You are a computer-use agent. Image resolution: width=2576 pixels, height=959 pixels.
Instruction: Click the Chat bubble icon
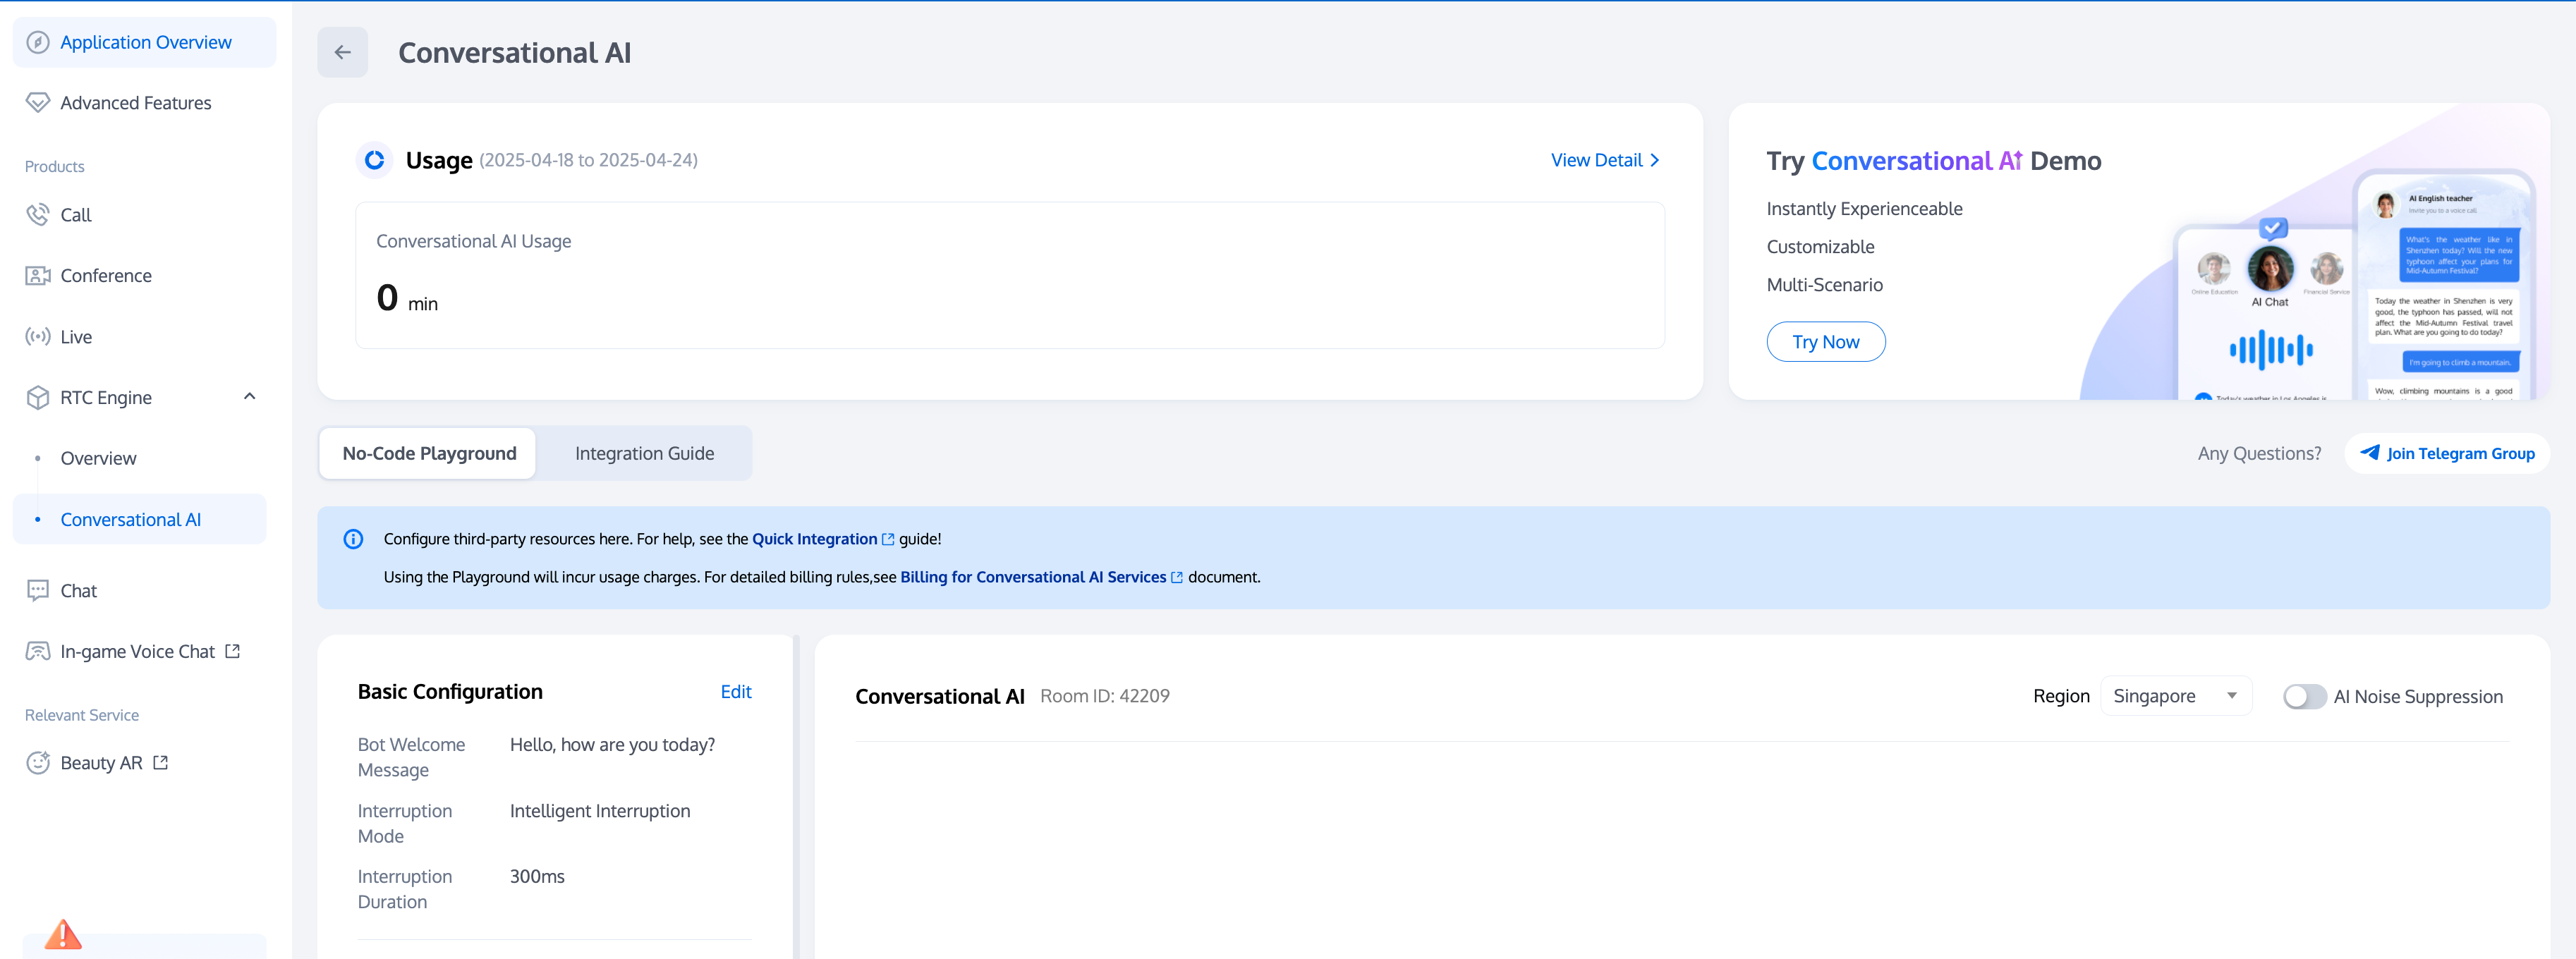coord(38,590)
